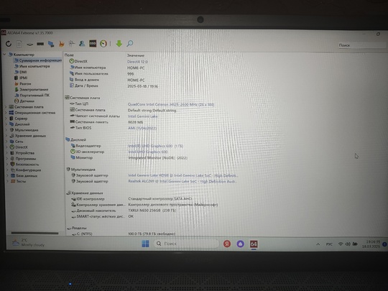
Task: Open the magnifier search icon in toolbar
Action: coord(129,44)
